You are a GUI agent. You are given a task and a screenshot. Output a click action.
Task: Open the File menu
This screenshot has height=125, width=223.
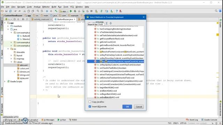2,7
